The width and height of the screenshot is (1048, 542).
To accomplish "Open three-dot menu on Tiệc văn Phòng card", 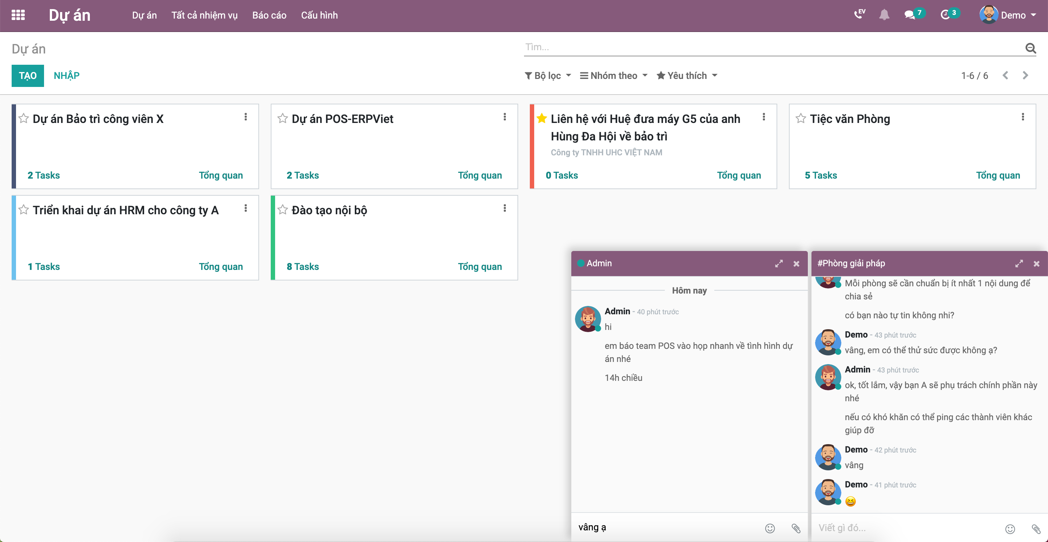I will 1023,117.
